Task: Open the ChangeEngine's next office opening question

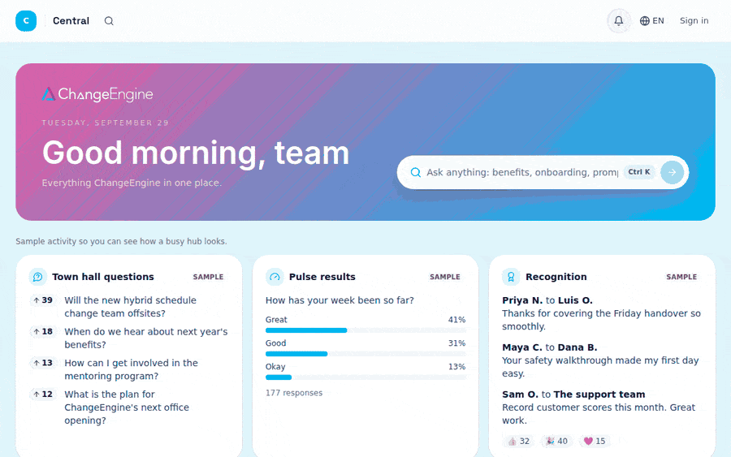Action: point(127,407)
